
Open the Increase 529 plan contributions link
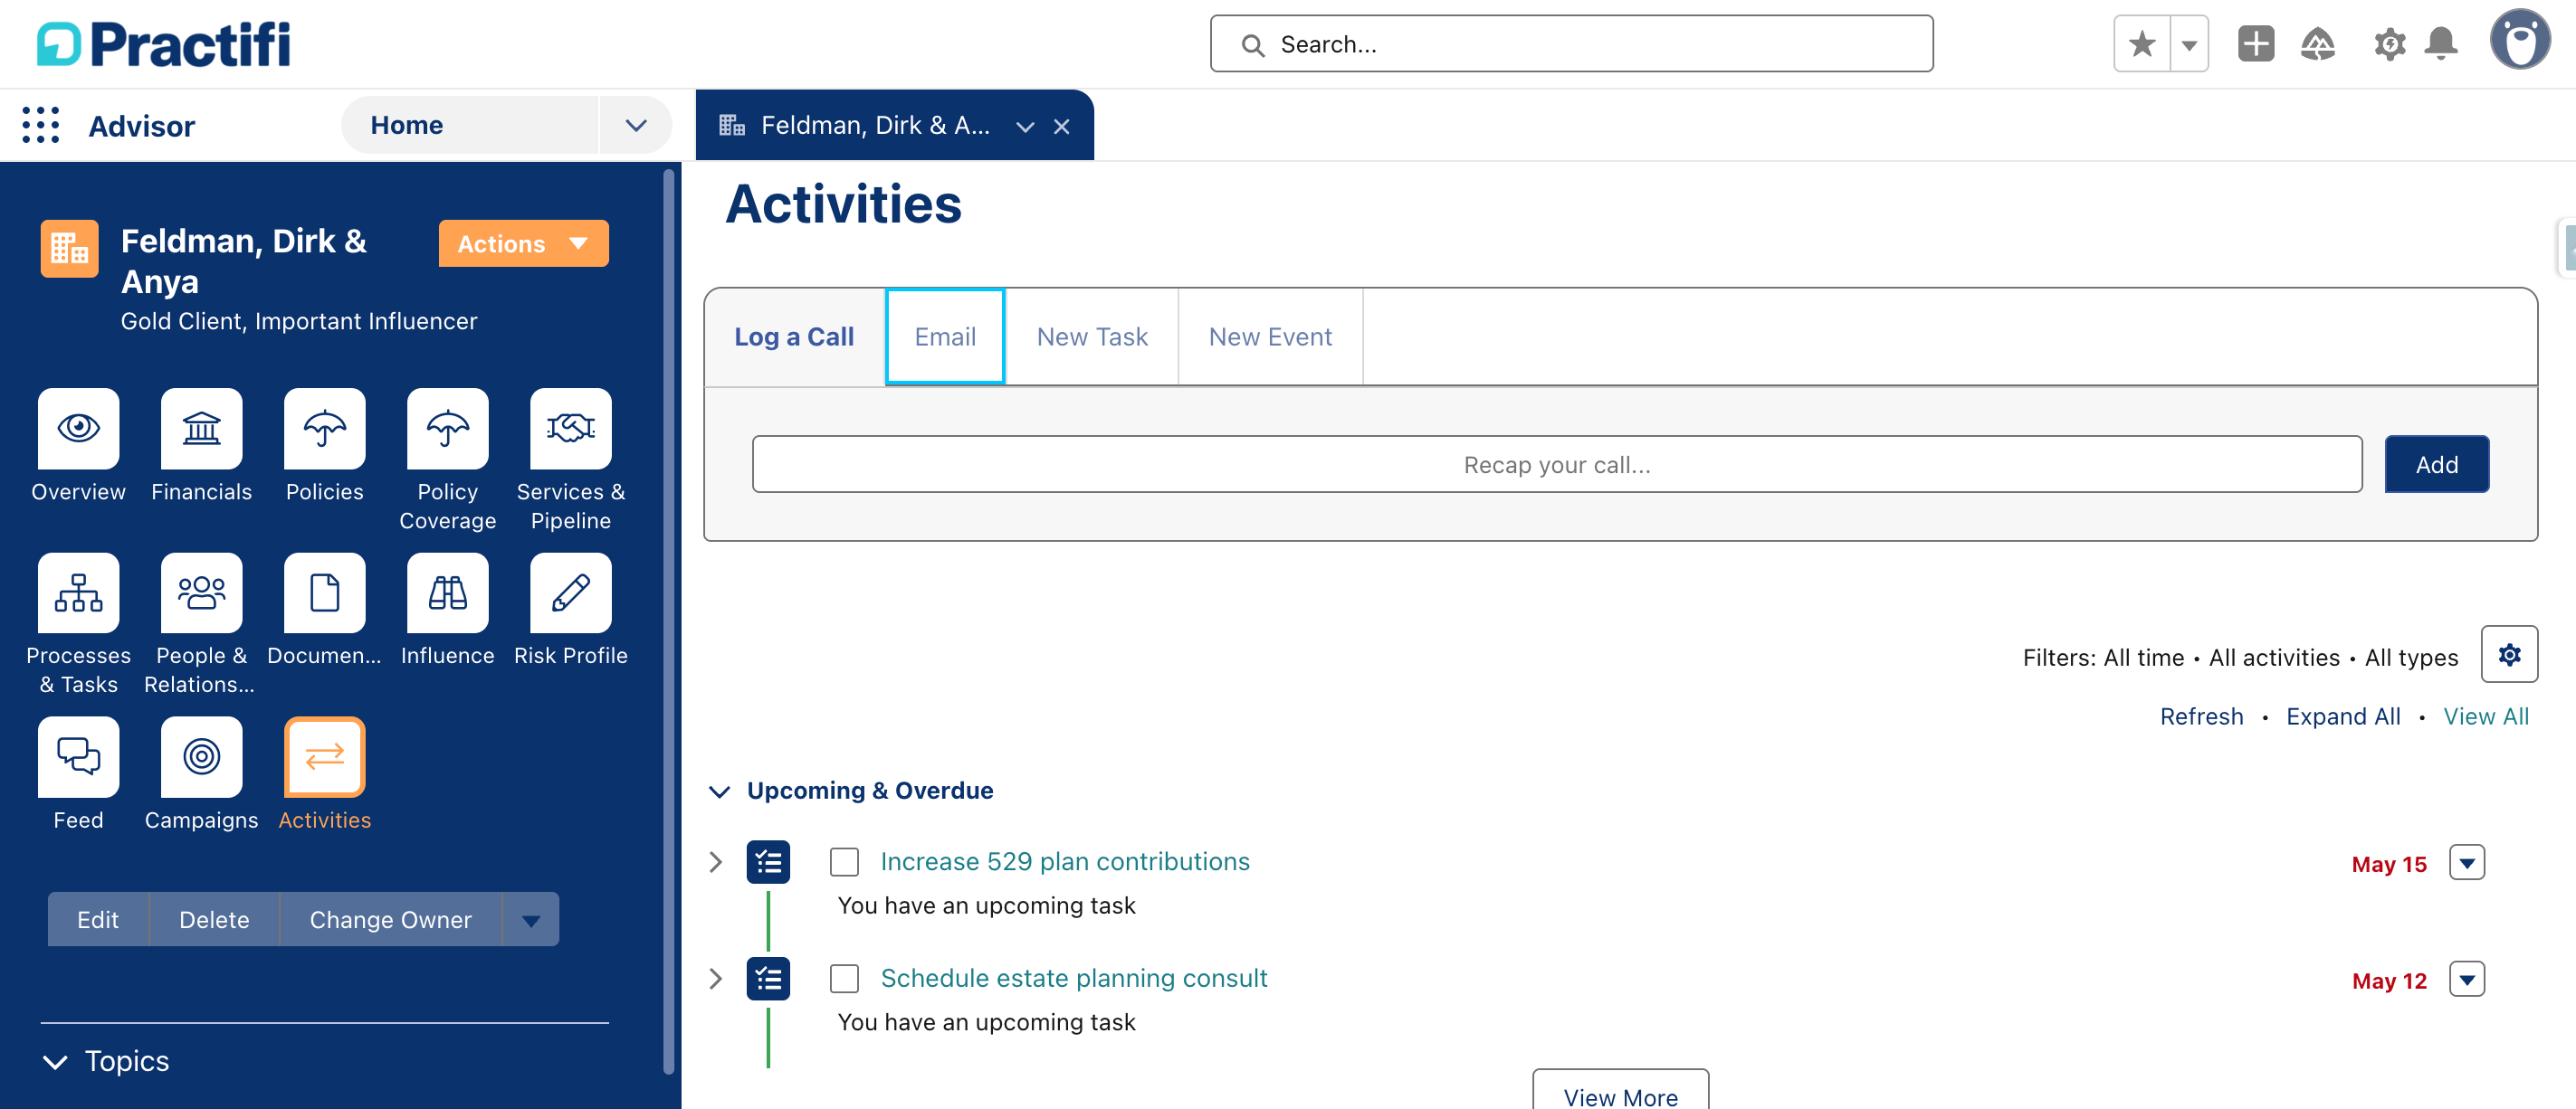coord(1065,861)
